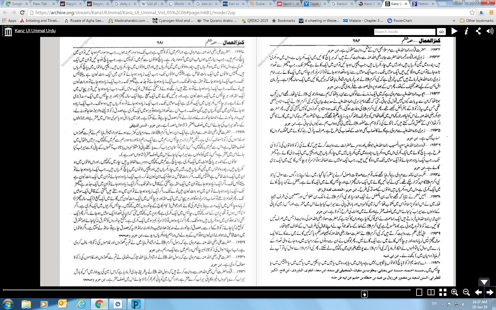
Task: Zoom in on the book pages
Action: [455, 292]
